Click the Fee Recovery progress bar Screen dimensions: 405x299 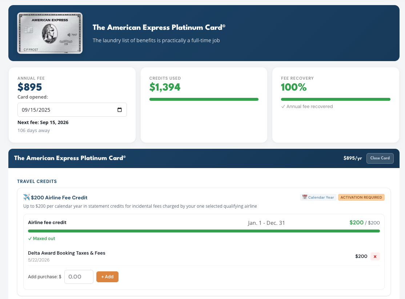point(336,99)
